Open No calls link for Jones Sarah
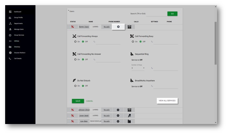Image resolution: width=227 pixels, height=134 pixels. [x=107, y=116]
